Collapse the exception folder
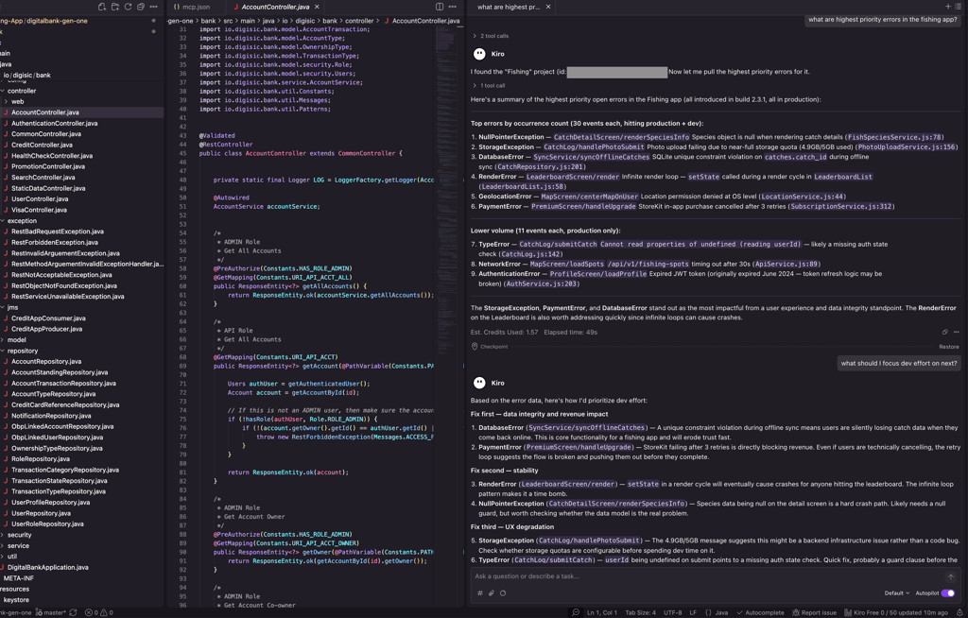This screenshot has width=968, height=618. pos(23,220)
